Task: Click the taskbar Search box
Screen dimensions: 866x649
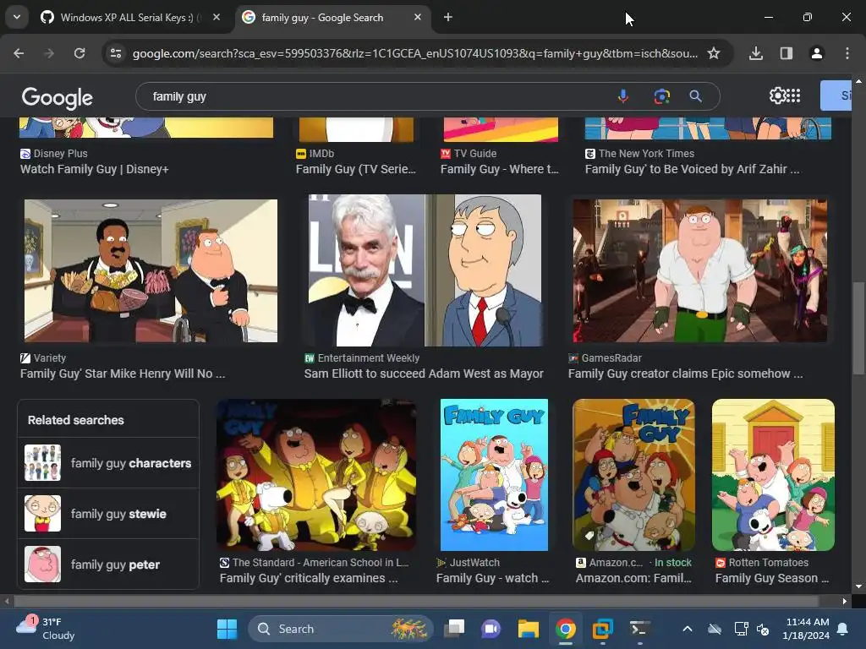Action: point(340,629)
